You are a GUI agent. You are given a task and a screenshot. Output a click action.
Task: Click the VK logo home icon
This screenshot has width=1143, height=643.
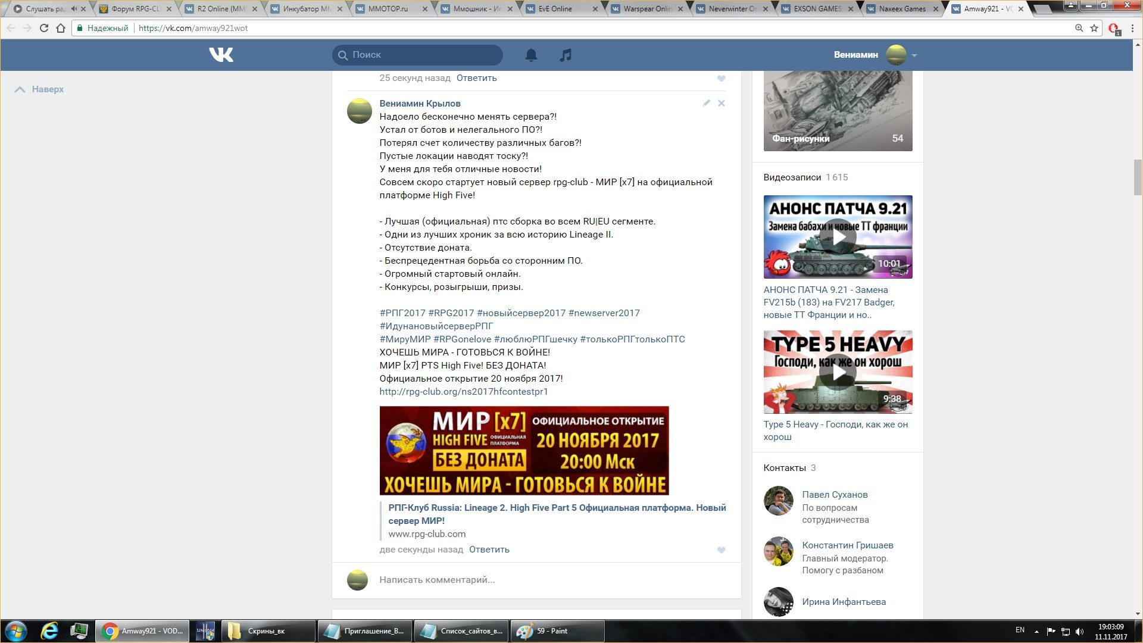(221, 55)
